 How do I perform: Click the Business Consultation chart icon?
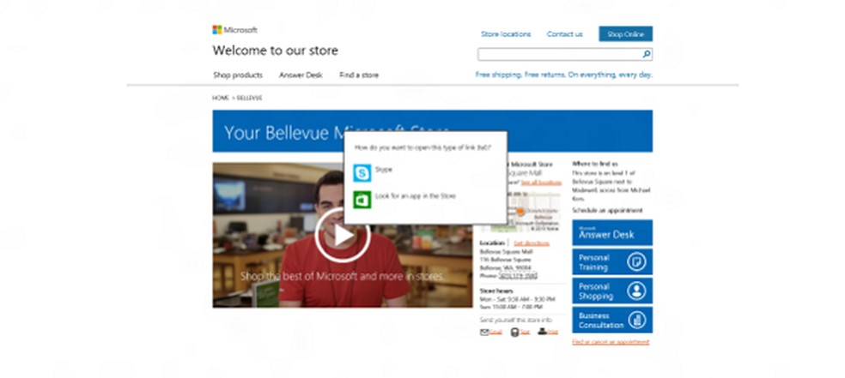coord(636,320)
